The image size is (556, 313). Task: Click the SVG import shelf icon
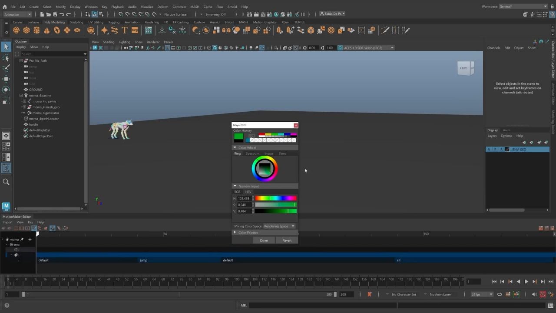135,30
